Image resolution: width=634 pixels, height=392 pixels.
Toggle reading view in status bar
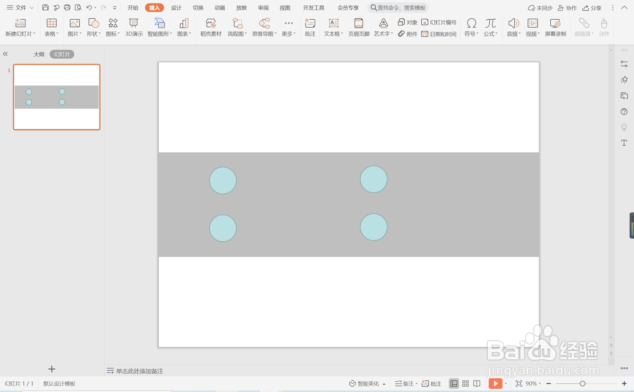pos(477,384)
